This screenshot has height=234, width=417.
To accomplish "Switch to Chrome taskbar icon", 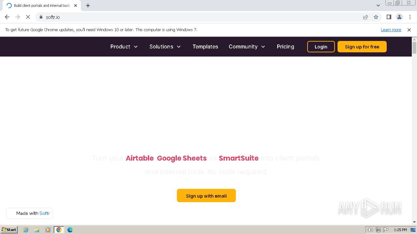I will (x=59, y=230).
